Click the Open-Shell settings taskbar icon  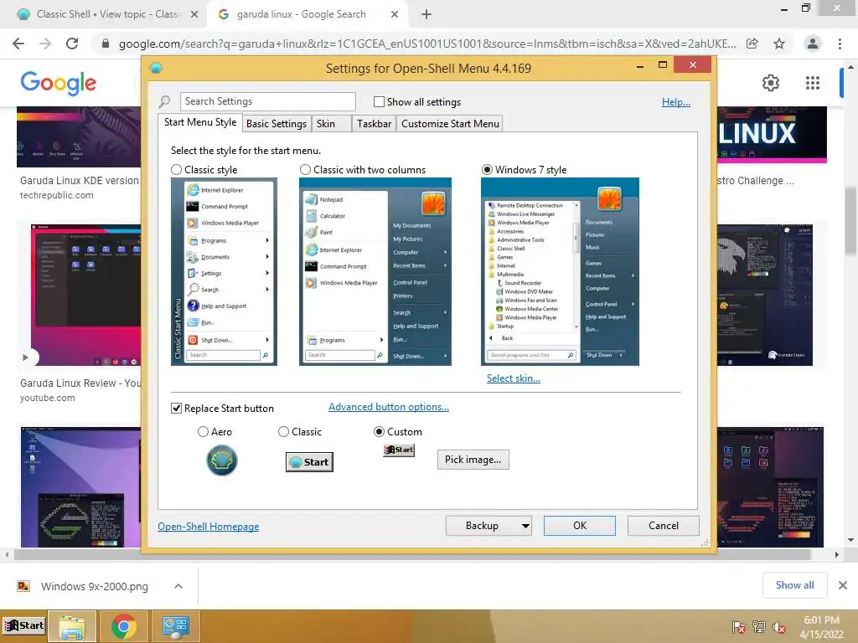pos(176,626)
